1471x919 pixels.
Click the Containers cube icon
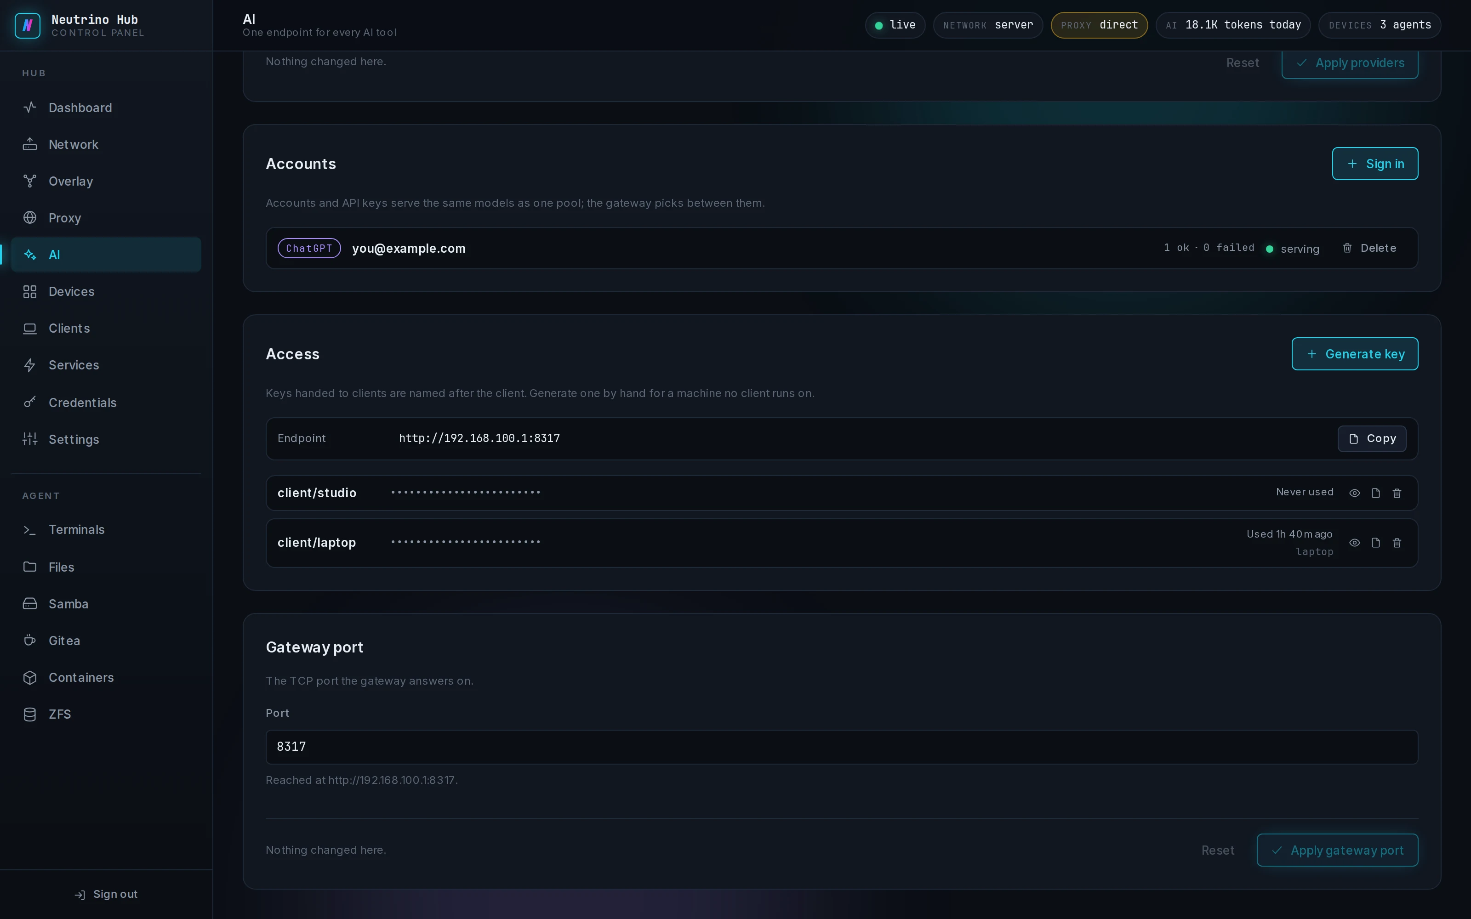coord(30,678)
